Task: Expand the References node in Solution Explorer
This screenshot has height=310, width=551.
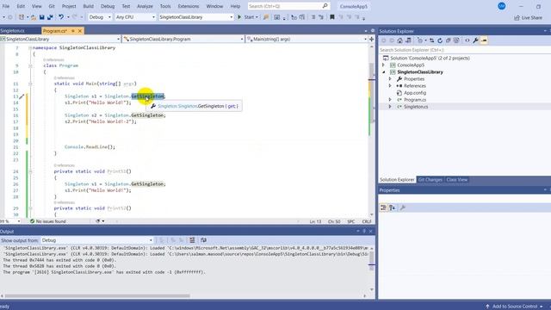Action: tap(390, 86)
